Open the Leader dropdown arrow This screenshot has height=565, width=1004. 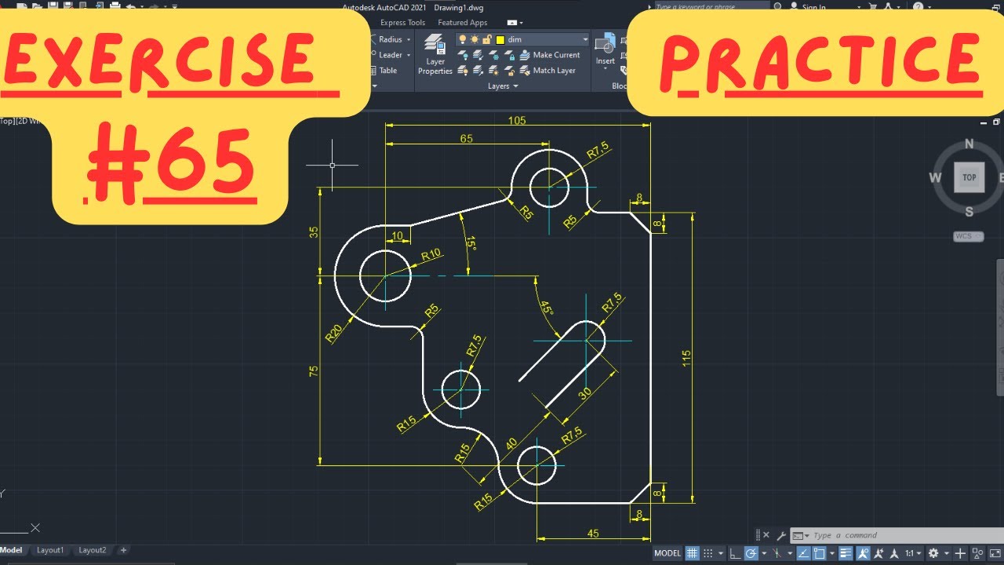click(x=409, y=55)
